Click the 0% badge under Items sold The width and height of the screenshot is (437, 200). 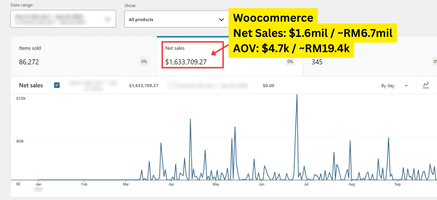[144, 62]
